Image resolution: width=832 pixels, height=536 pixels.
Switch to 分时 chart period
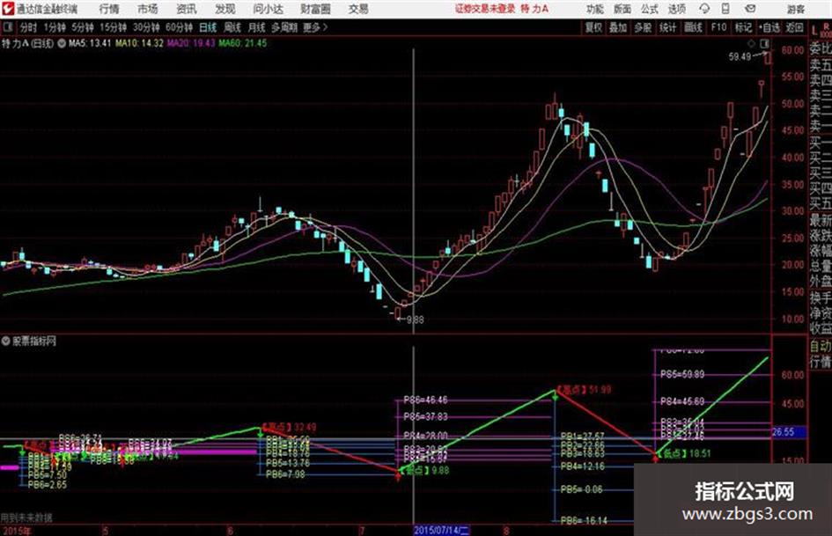tap(29, 27)
